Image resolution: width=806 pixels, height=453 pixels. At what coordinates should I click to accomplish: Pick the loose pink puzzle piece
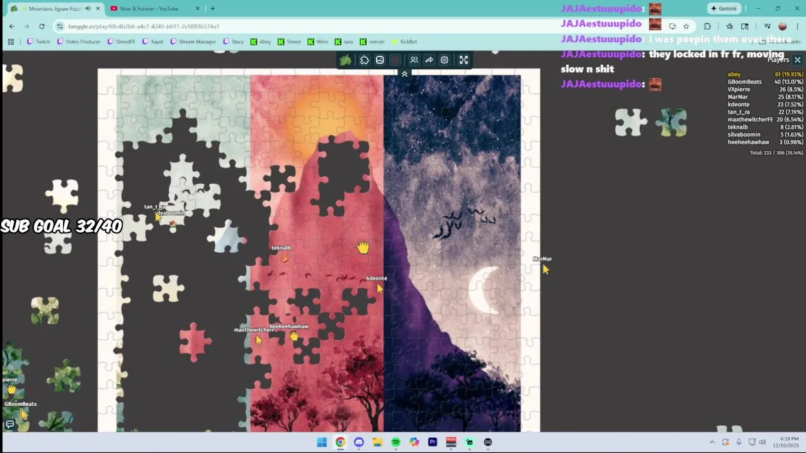[195, 342]
